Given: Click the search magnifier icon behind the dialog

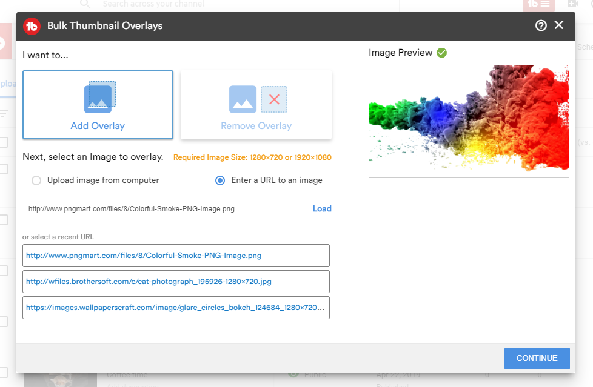Looking at the screenshot, I should (x=85, y=4).
